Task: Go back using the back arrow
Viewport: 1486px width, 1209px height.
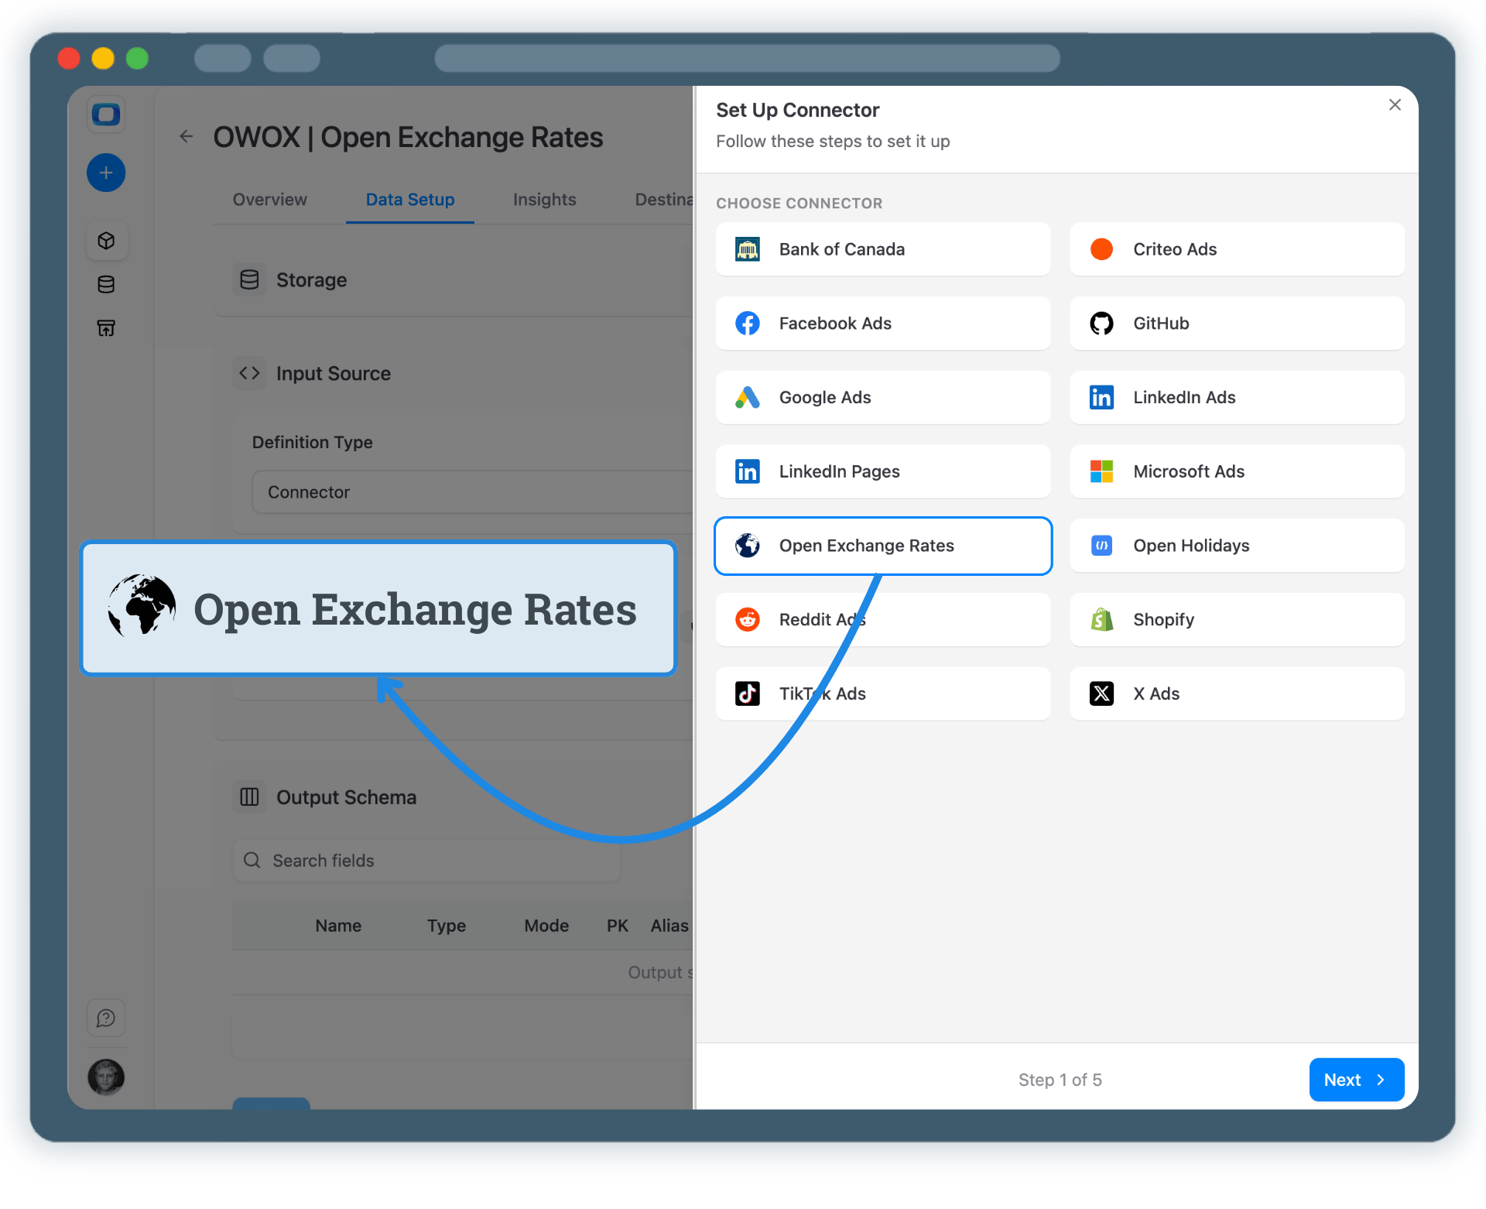Action: (186, 136)
